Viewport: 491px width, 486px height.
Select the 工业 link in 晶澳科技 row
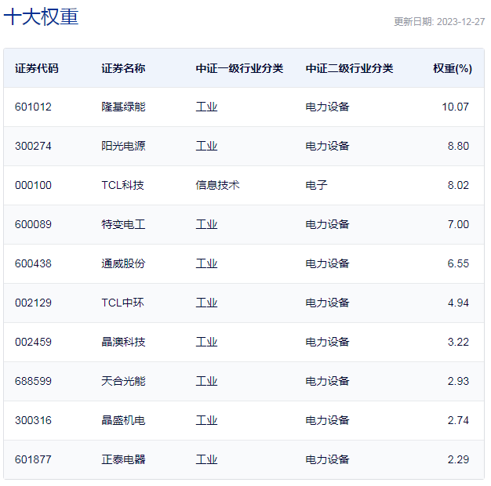point(206,342)
